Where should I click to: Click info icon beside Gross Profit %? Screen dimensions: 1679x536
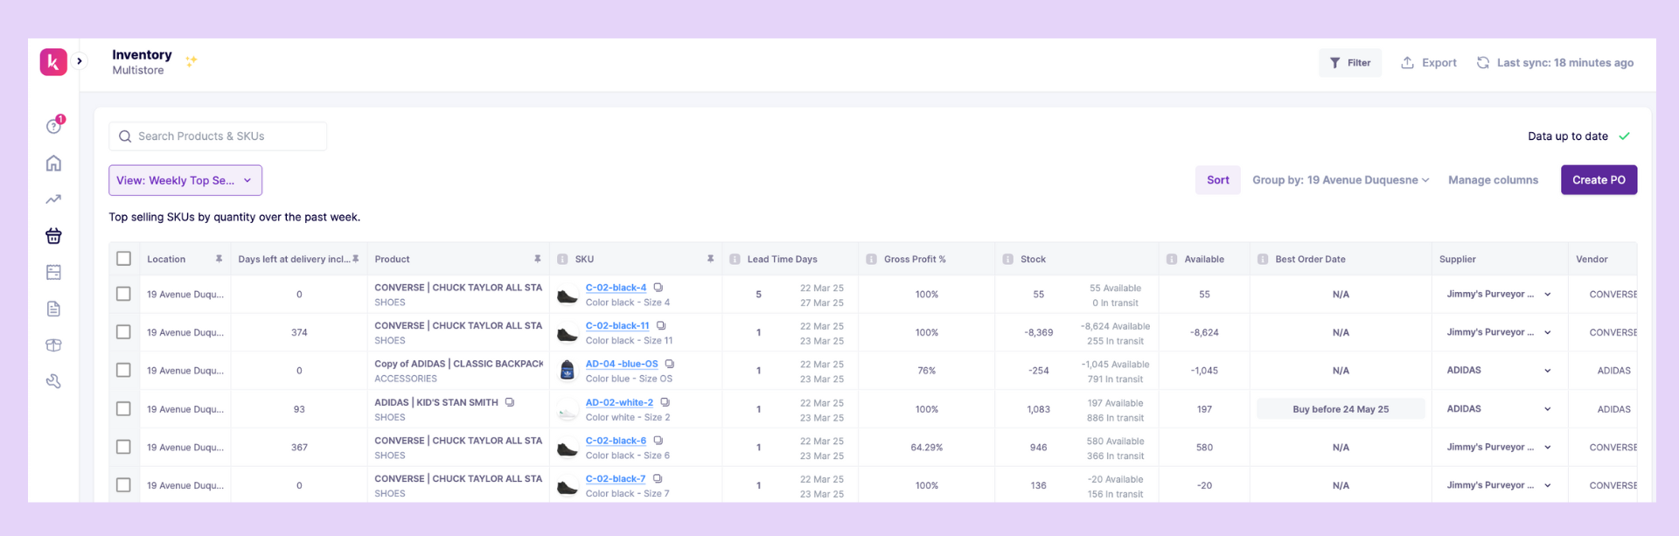(x=871, y=260)
